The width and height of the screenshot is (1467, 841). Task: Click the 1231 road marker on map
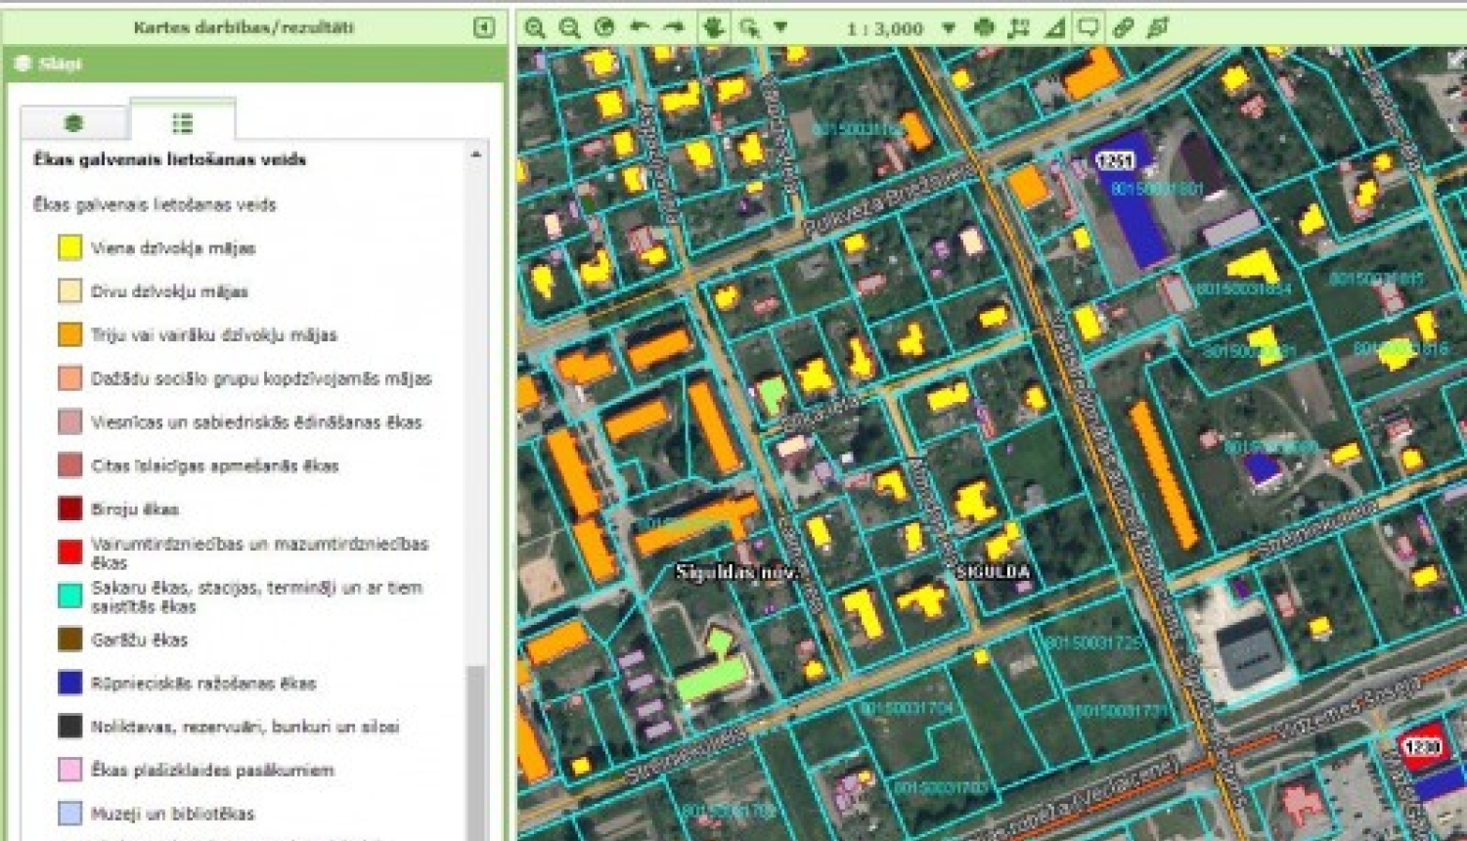(1115, 160)
